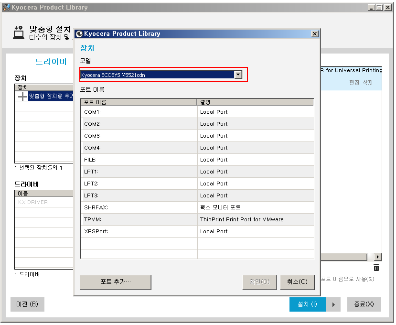
Task: Select the LPT3: port row
Action: coord(197,195)
